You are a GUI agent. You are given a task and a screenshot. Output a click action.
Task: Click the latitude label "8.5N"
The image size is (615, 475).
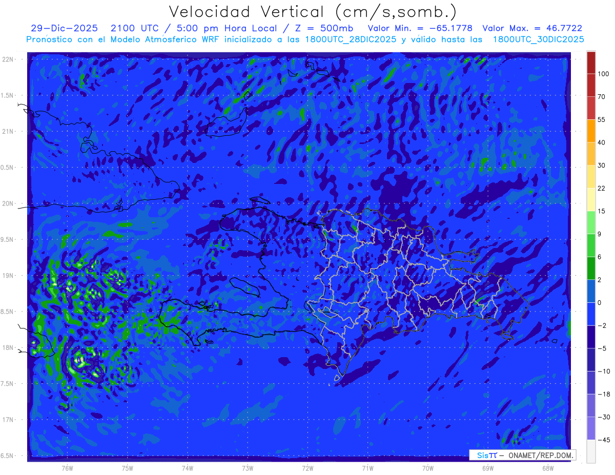(x=8, y=312)
